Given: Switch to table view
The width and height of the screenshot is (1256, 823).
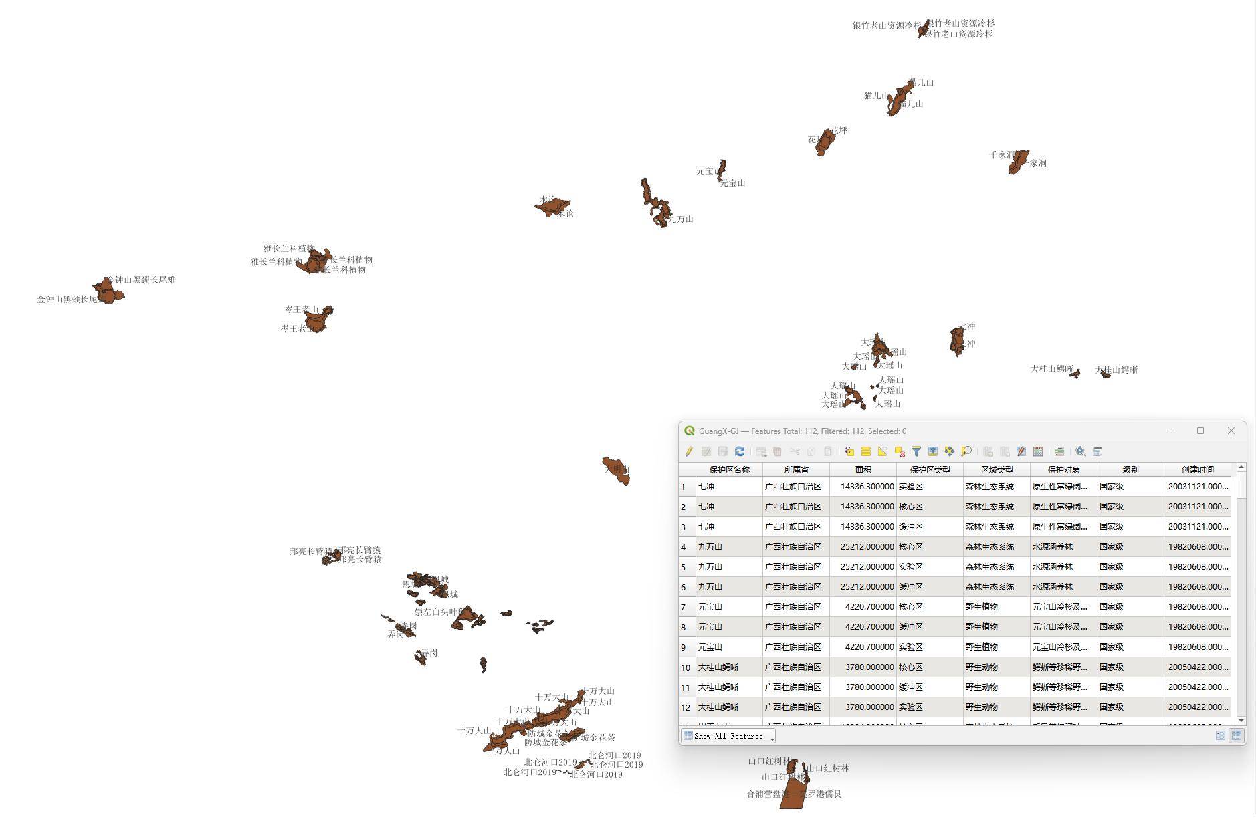Looking at the screenshot, I should point(1237,735).
